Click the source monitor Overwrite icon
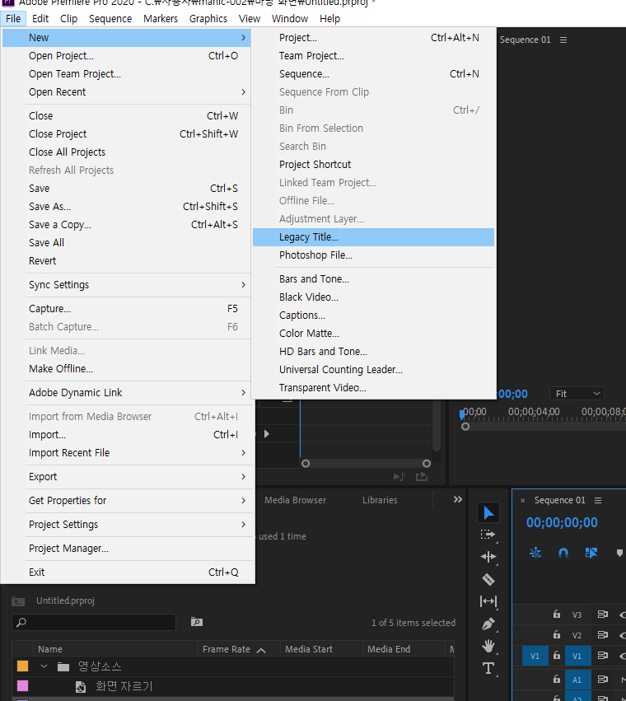 pyautogui.click(x=422, y=477)
